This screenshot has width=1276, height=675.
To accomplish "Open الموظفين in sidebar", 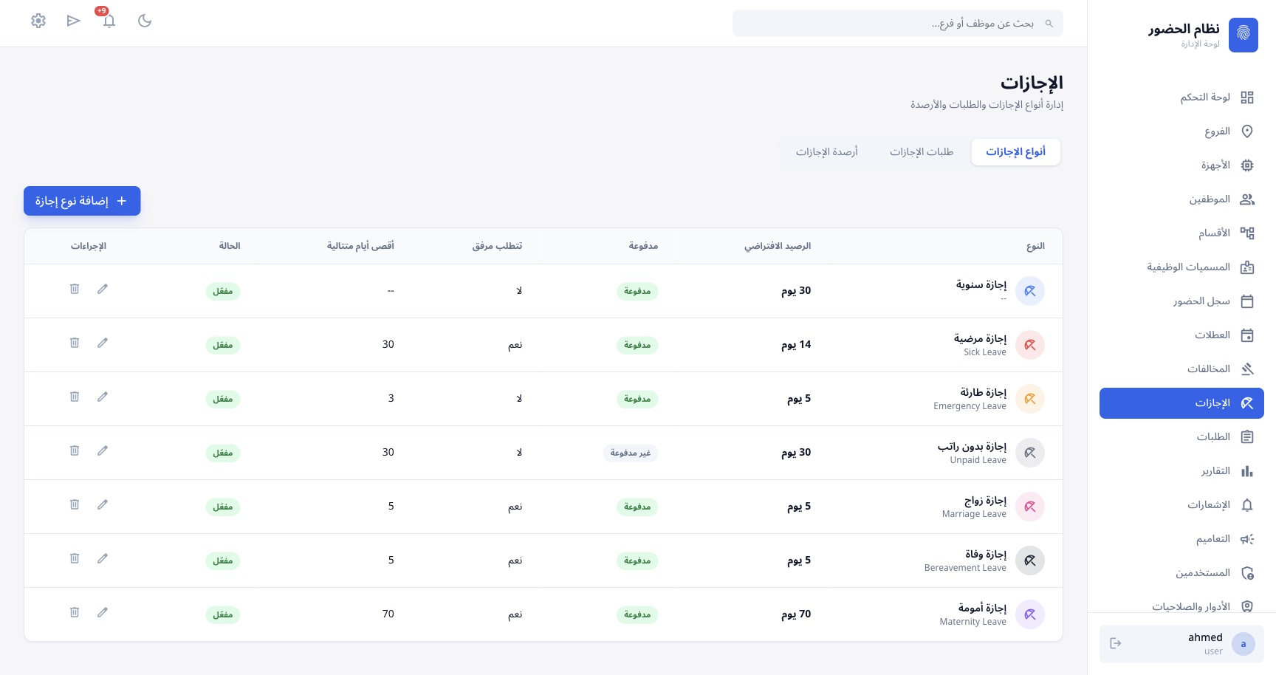I will click(1181, 199).
